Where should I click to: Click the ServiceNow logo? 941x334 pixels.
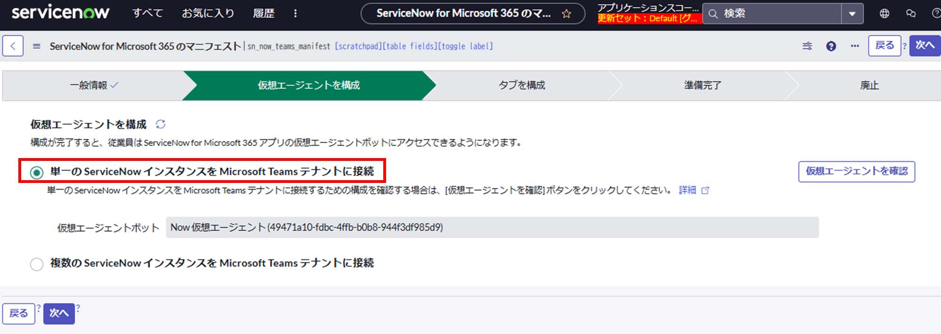click(60, 13)
